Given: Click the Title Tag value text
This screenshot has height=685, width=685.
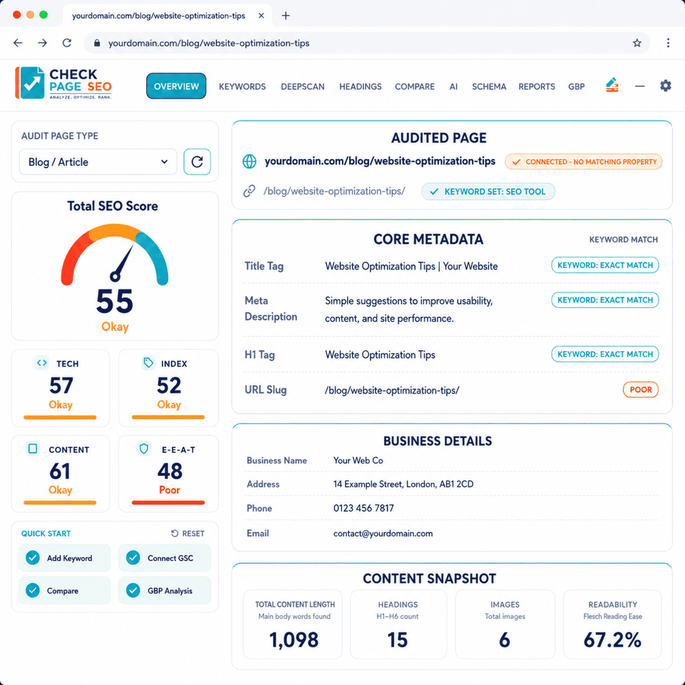Looking at the screenshot, I should coord(412,266).
